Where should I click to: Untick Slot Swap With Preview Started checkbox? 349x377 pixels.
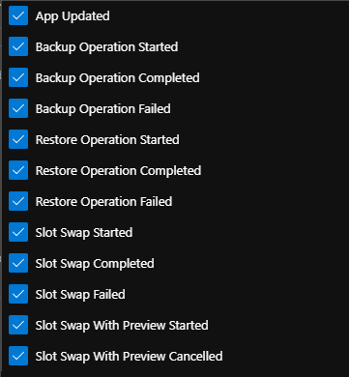(x=18, y=325)
